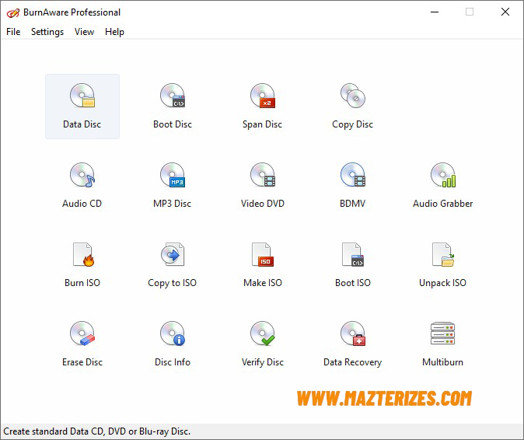Open the Disc Info tool
Image resolution: width=524 pixels, height=440 pixels.
173,344
